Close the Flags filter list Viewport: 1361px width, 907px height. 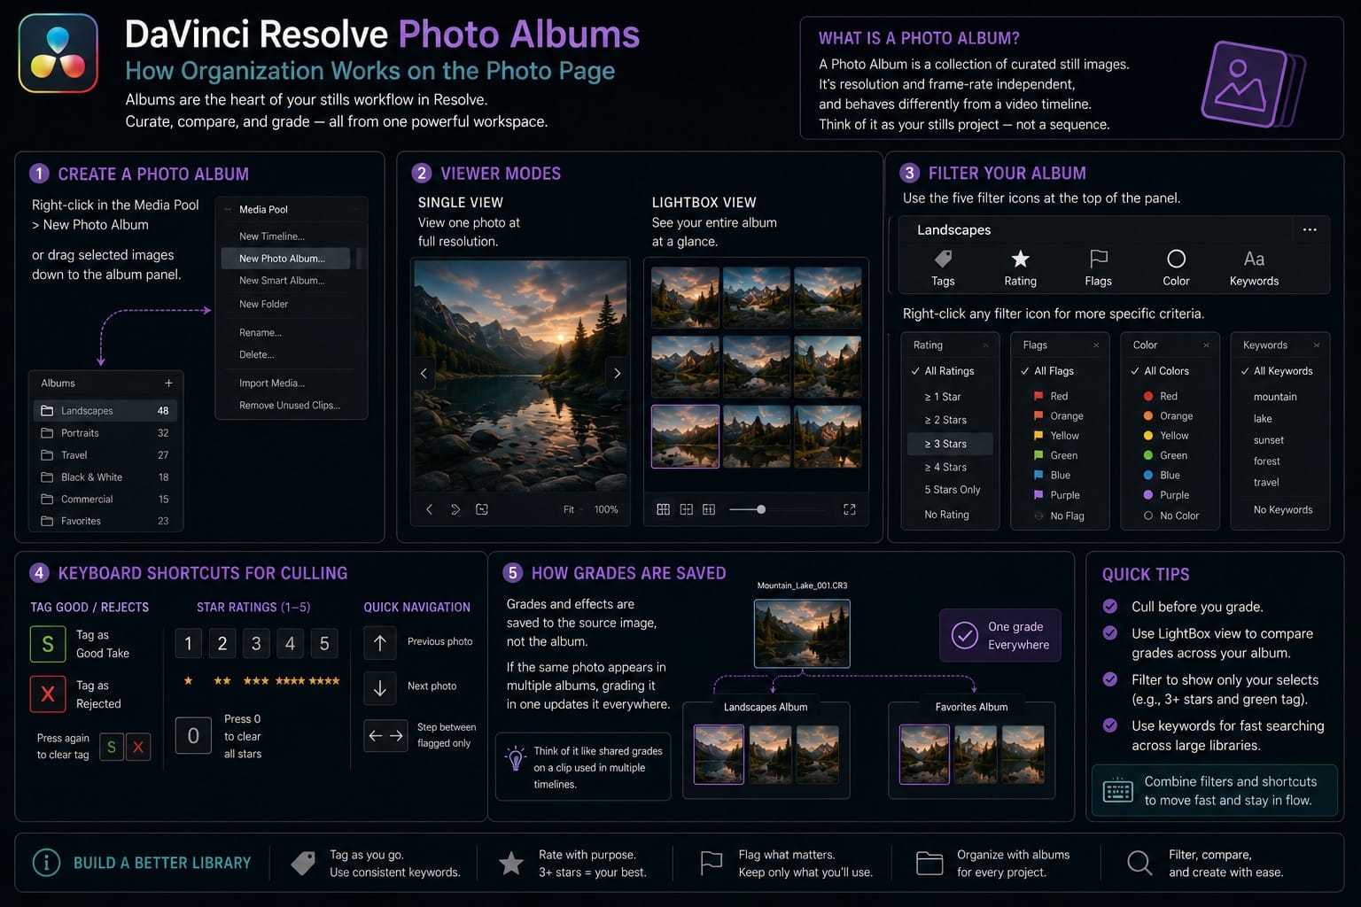click(1096, 345)
